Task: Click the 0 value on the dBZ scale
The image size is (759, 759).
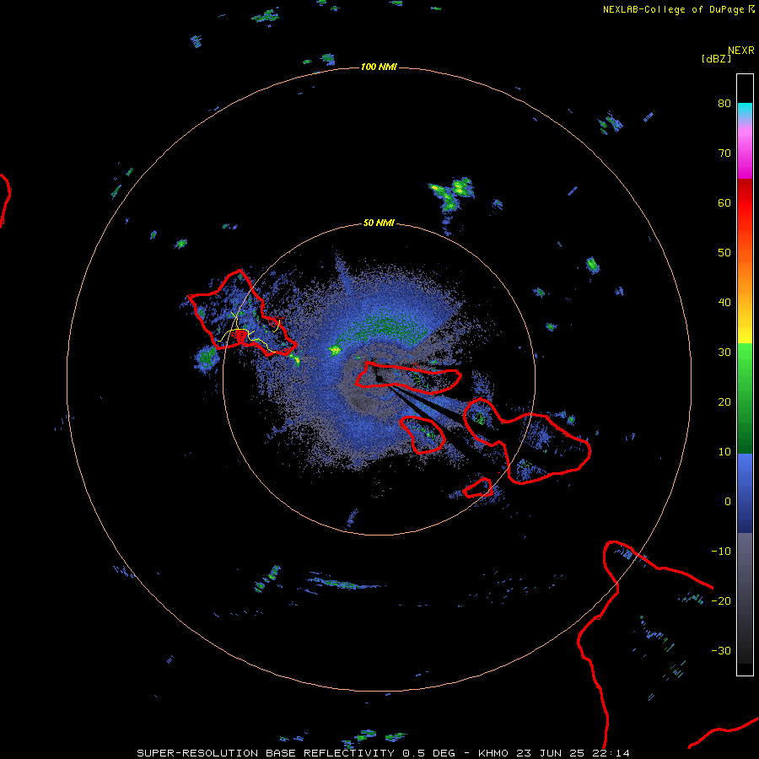Action: point(728,502)
